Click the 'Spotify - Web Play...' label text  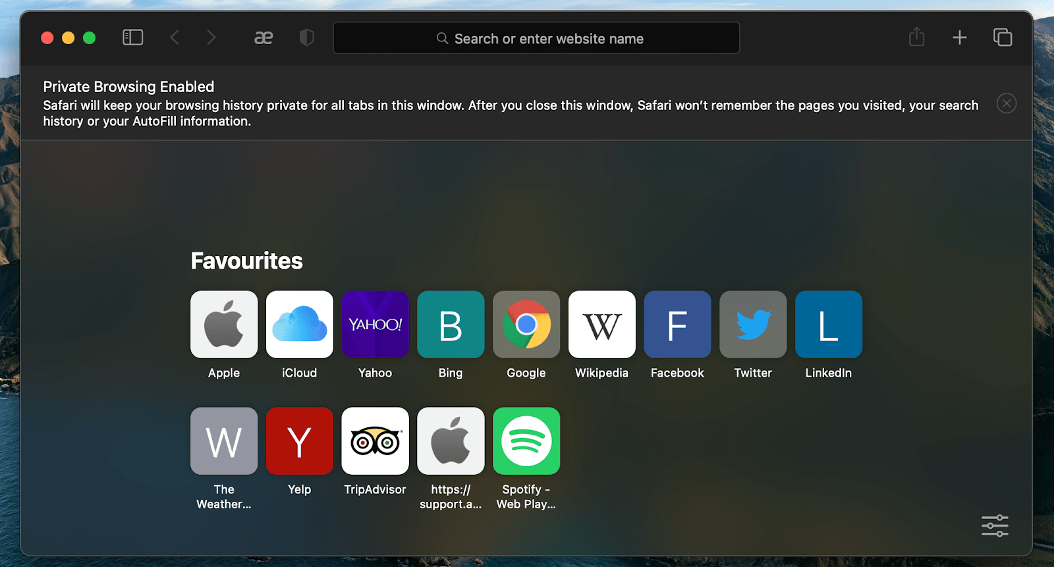pyautogui.click(x=526, y=497)
